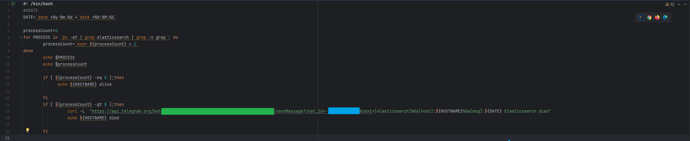The image size is (690, 141).
Task: Open the api.telegram.org URL link
Action: click(126, 111)
